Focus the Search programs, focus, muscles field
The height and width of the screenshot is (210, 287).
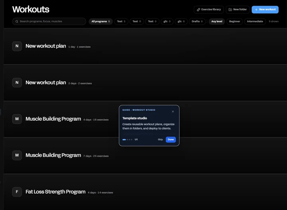[x=49, y=22]
